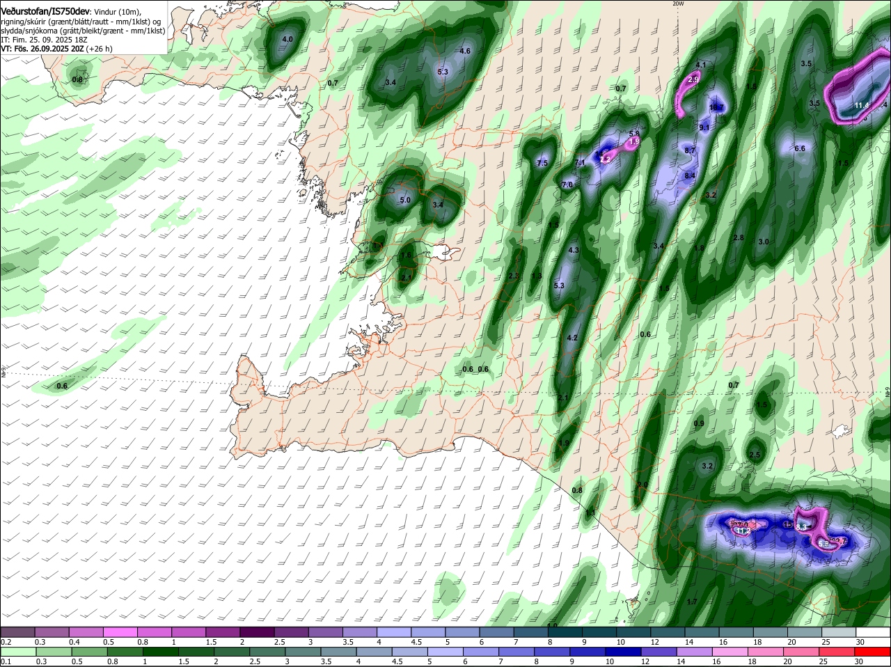Select the 8.7 precipitation value label

(x=690, y=150)
